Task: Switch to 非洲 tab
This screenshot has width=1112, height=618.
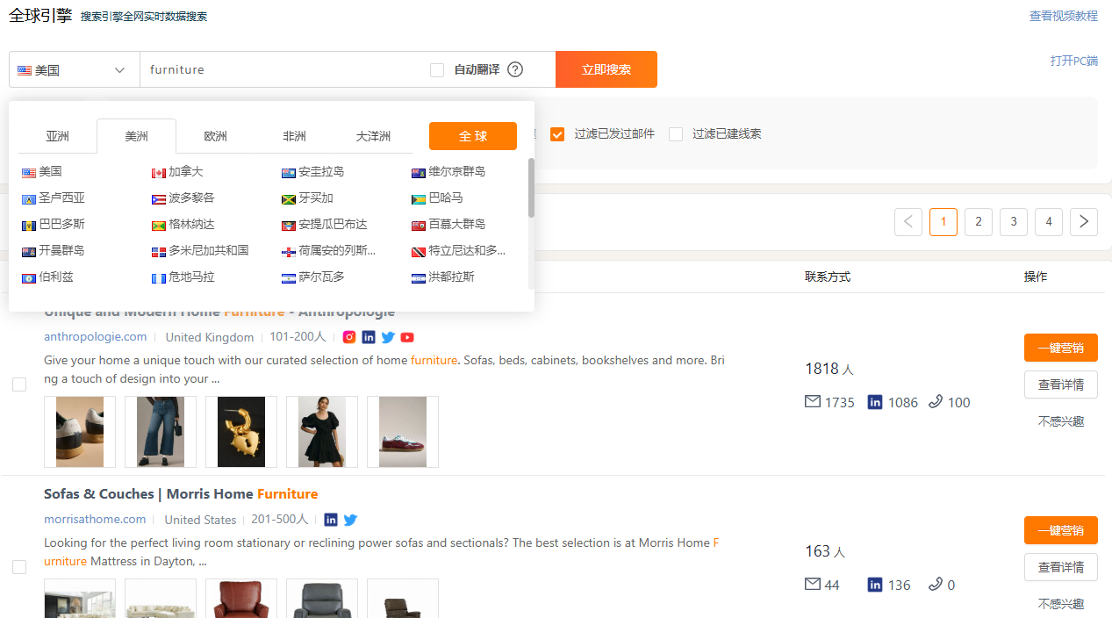Action: coord(294,136)
